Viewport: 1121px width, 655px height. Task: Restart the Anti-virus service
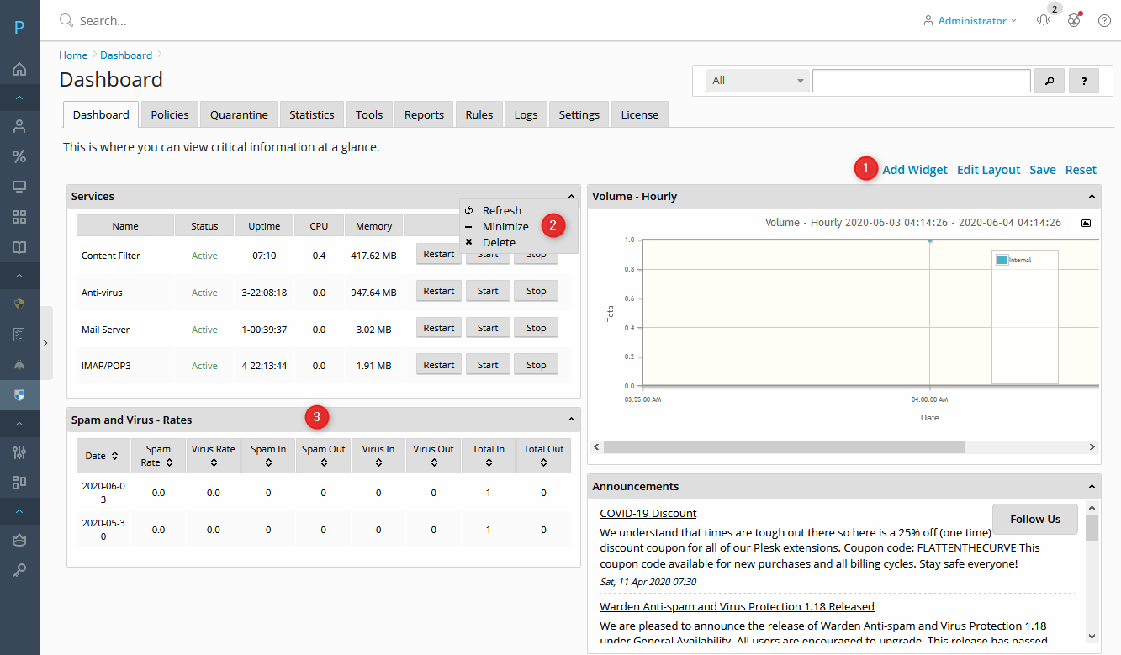(439, 291)
